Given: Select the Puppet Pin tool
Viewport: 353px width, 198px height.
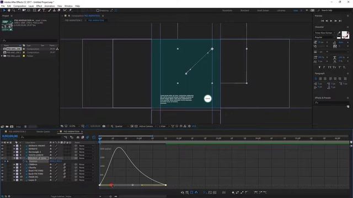Looking at the screenshot, I should [x=70, y=10].
